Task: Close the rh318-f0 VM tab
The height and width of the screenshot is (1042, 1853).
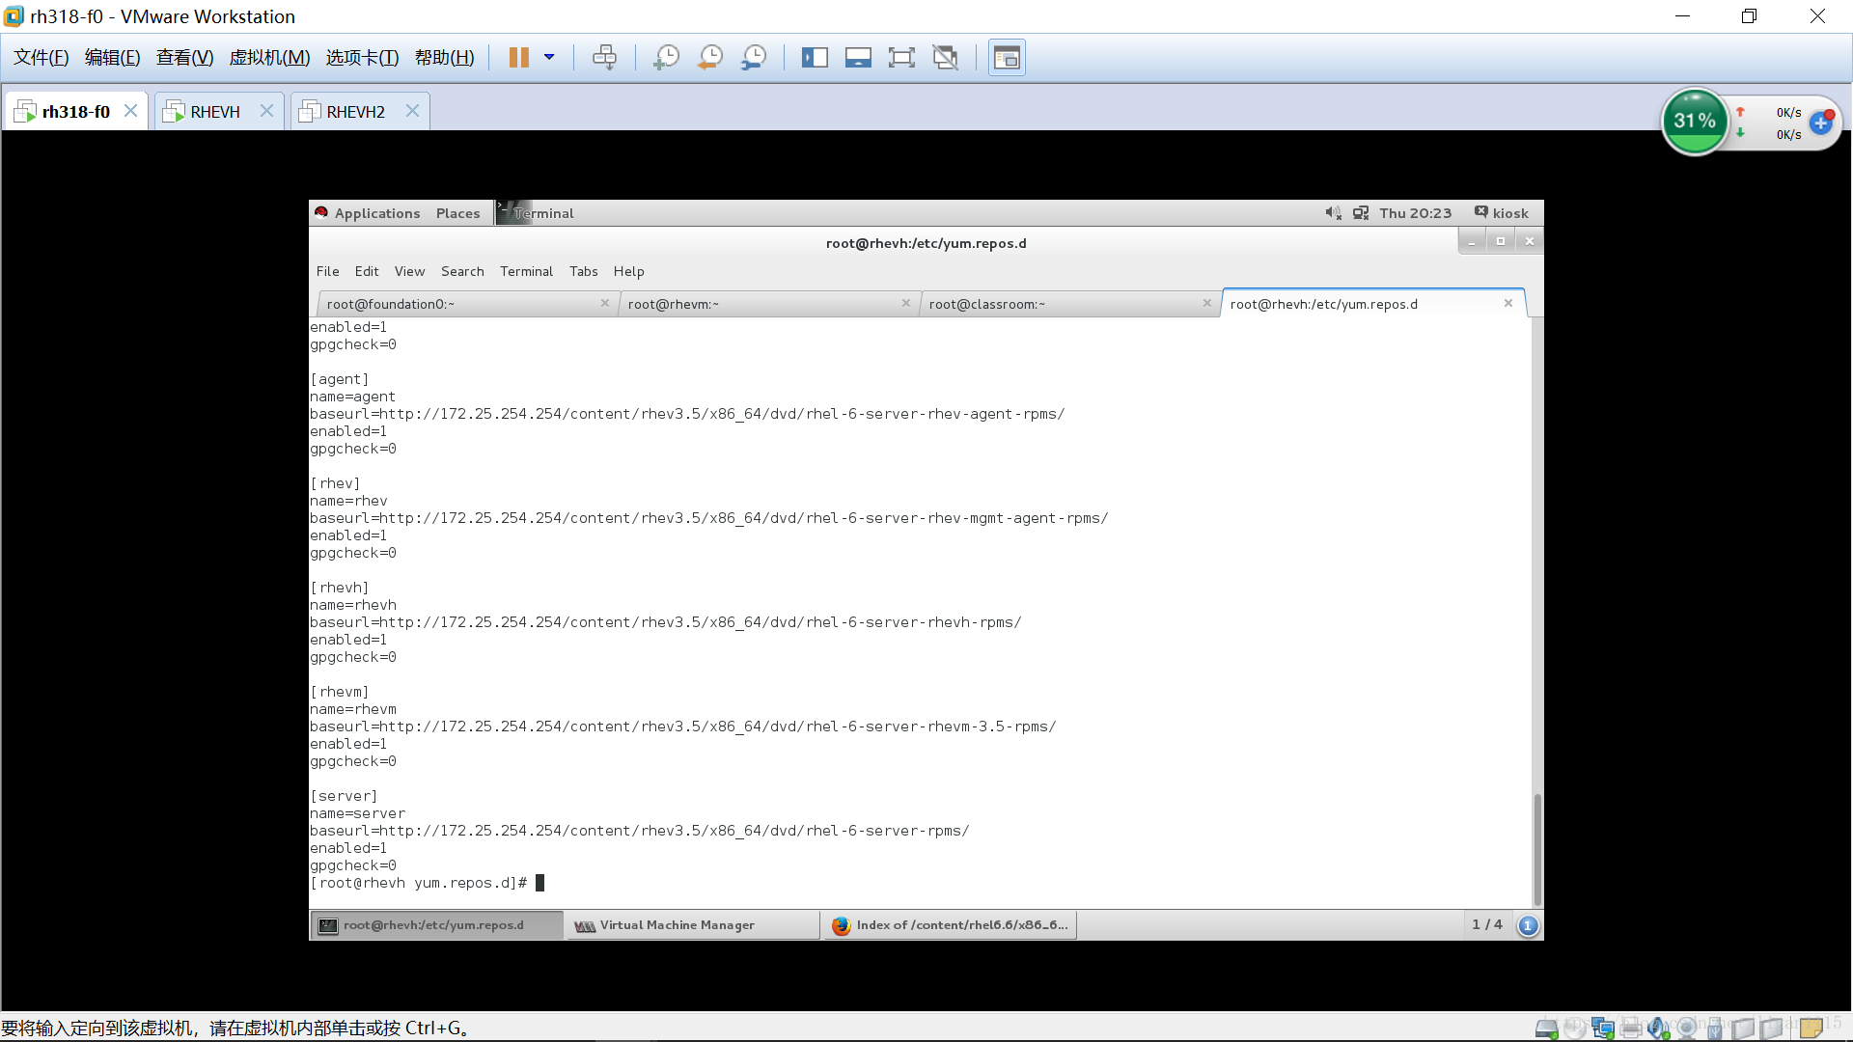Action: point(130,111)
